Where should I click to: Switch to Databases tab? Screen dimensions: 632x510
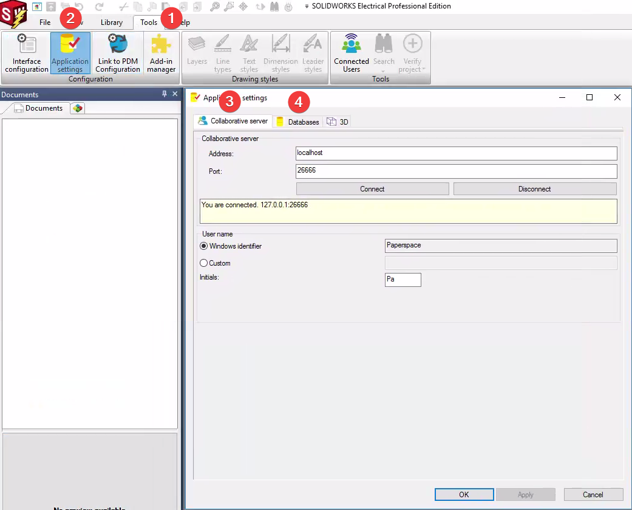click(298, 122)
